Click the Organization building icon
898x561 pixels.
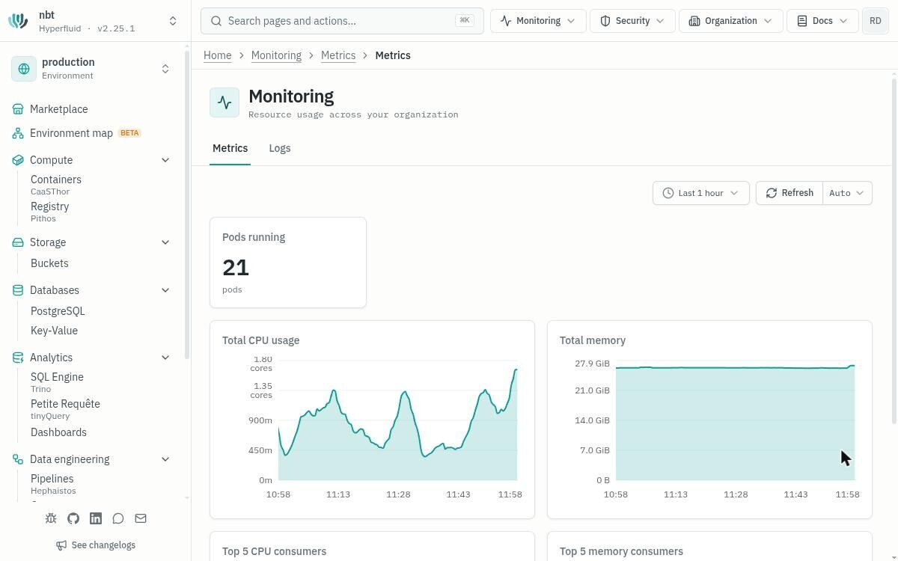(694, 21)
